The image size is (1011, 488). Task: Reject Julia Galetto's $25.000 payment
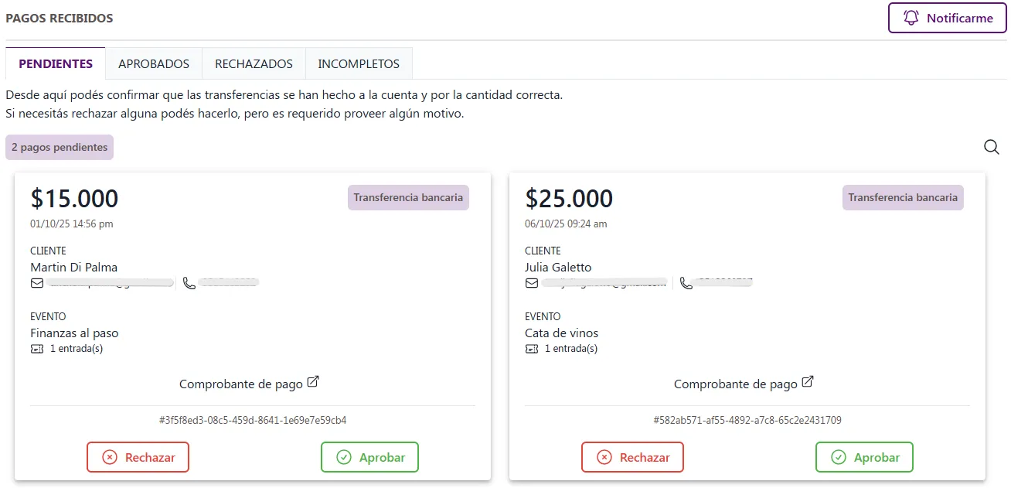(632, 457)
